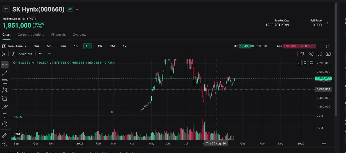Select the pattern drawing tool
This screenshot has width=346, height=153.
tap(5, 90)
